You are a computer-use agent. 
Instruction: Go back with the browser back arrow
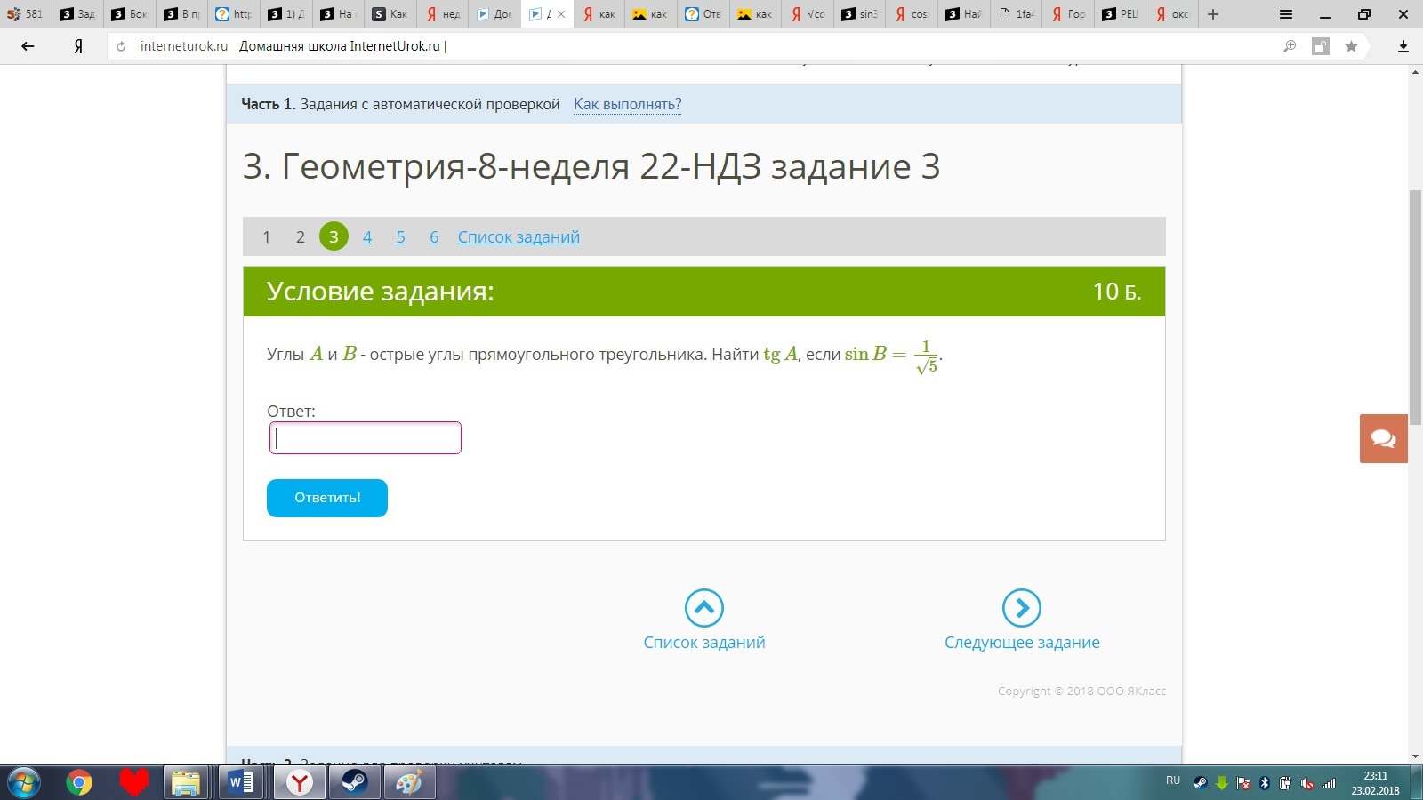28,46
